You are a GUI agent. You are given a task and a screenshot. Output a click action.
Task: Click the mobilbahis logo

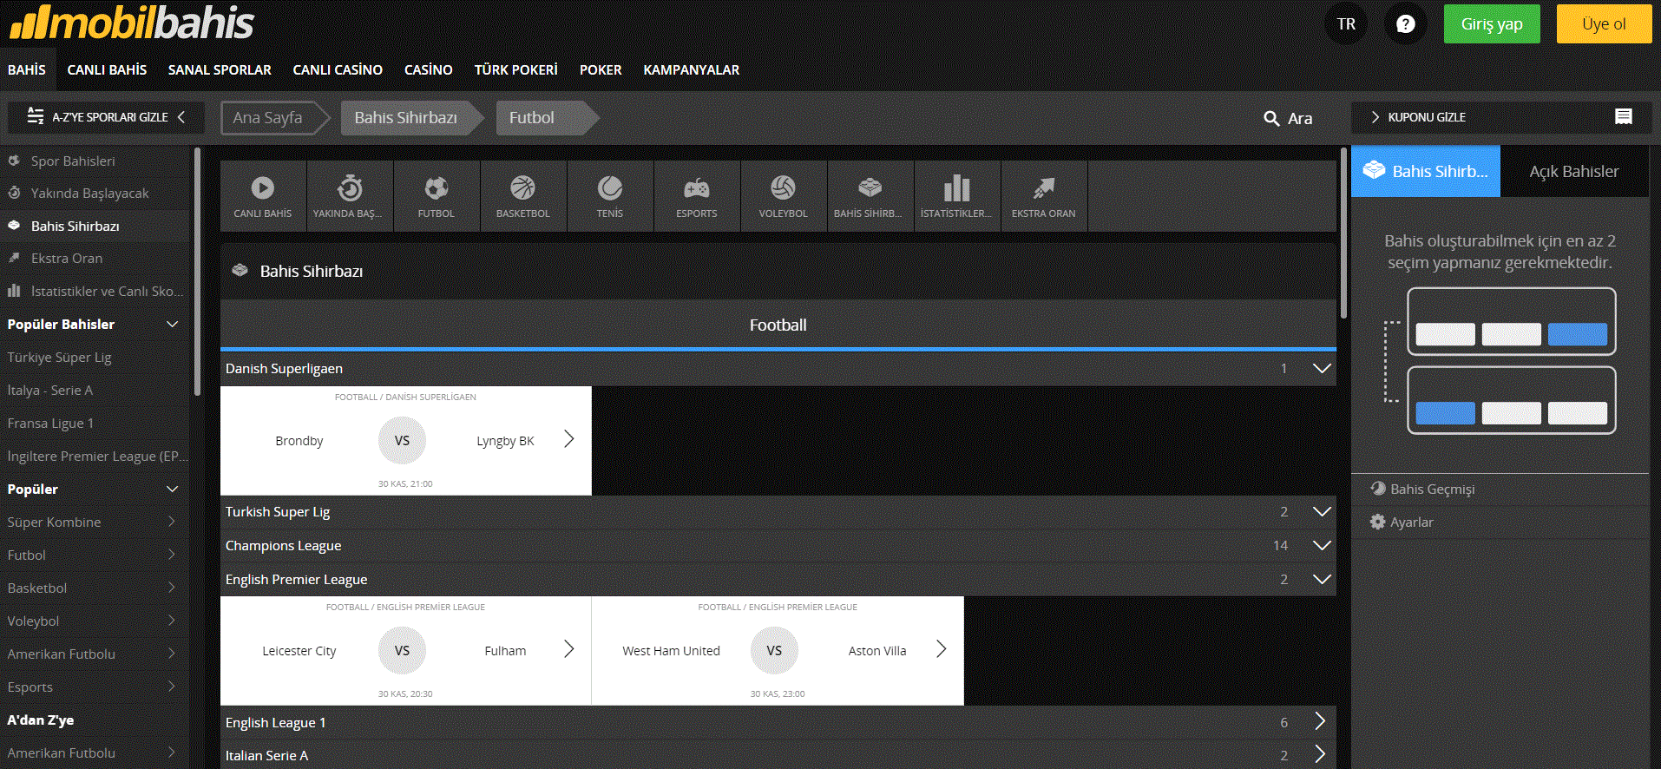132,23
